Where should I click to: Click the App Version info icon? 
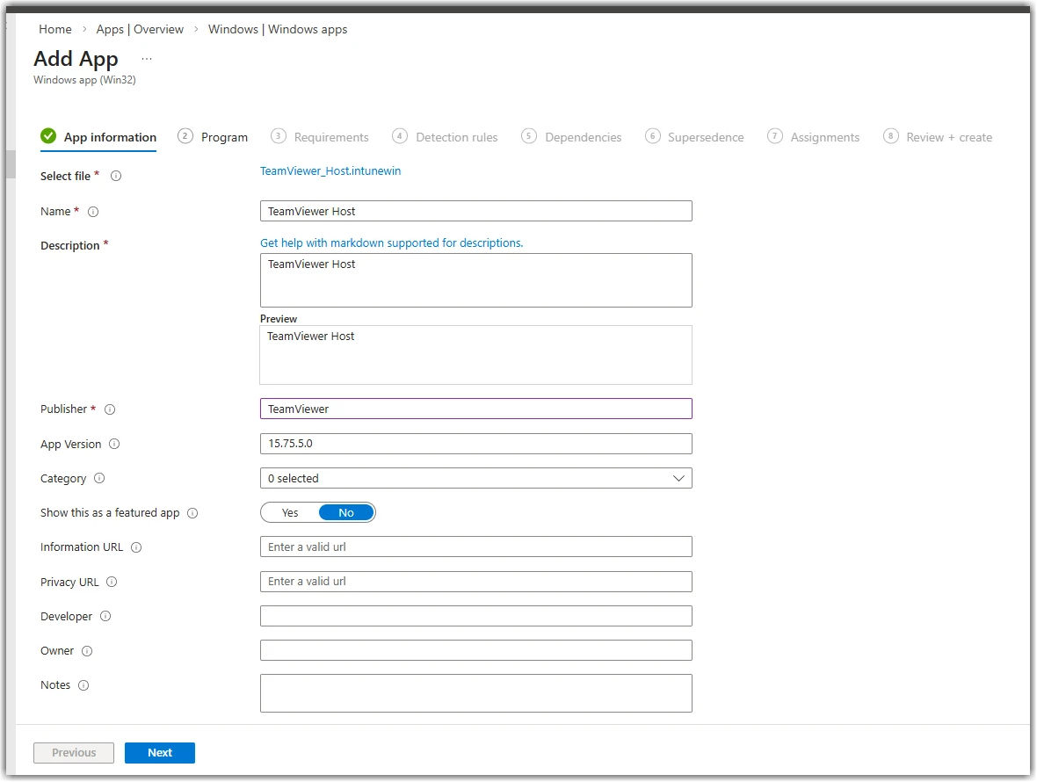pyautogui.click(x=113, y=445)
